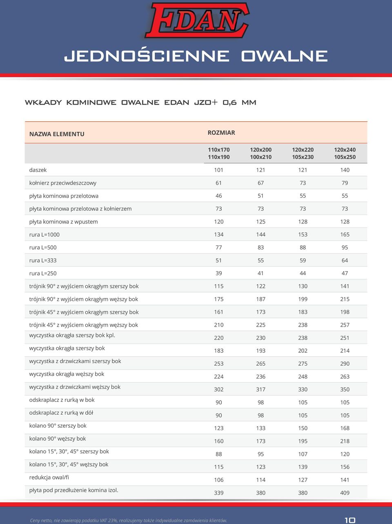Click the WKŁADY KOMINOWE OWALNE section heading
Screen dimensions: 392x524
tap(140, 103)
